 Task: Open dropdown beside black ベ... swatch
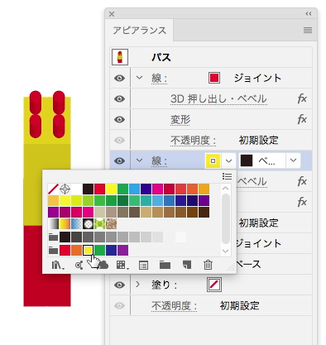pyautogui.click(x=293, y=161)
